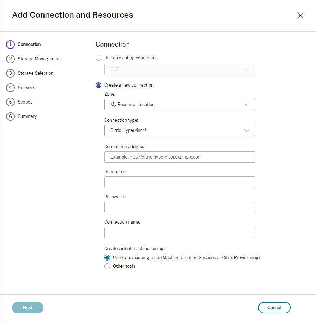
Task: Select Use an existing connection option
Action: 99,58
